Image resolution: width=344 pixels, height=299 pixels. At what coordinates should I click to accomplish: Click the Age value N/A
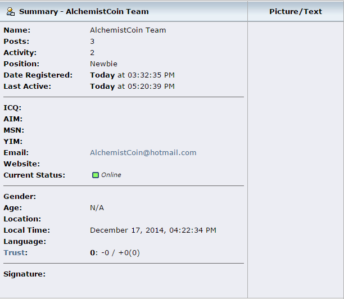[97, 208]
